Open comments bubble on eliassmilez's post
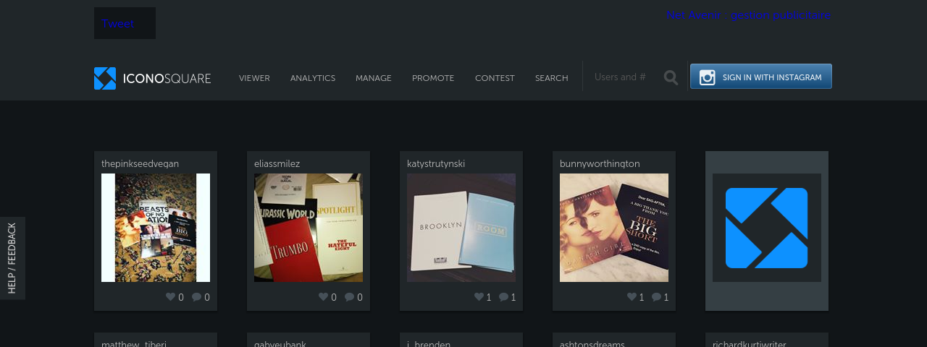This screenshot has width=927, height=347. click(x=349, y=297)
